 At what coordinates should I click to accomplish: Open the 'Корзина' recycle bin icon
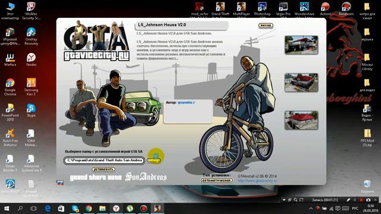coord(367,186)
